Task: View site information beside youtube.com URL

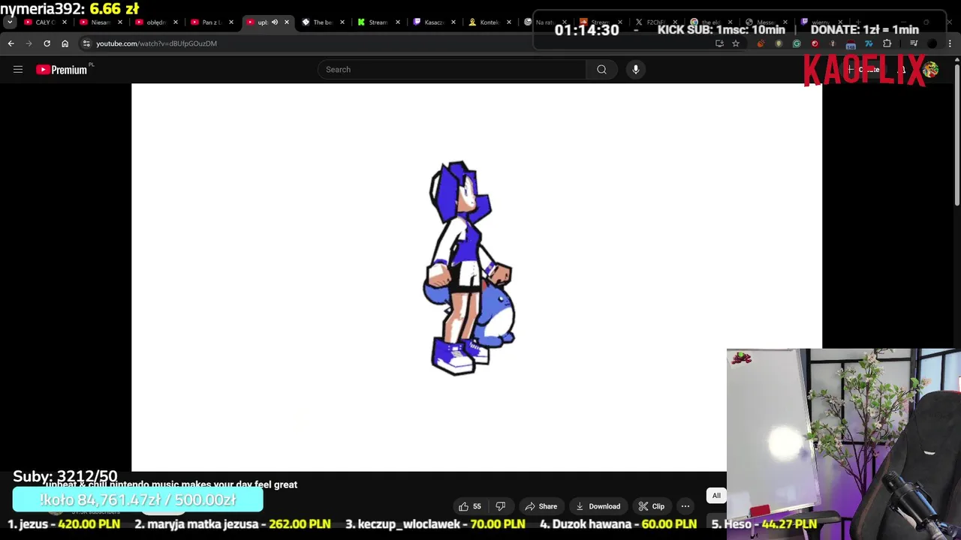Action: click(86, 43)
